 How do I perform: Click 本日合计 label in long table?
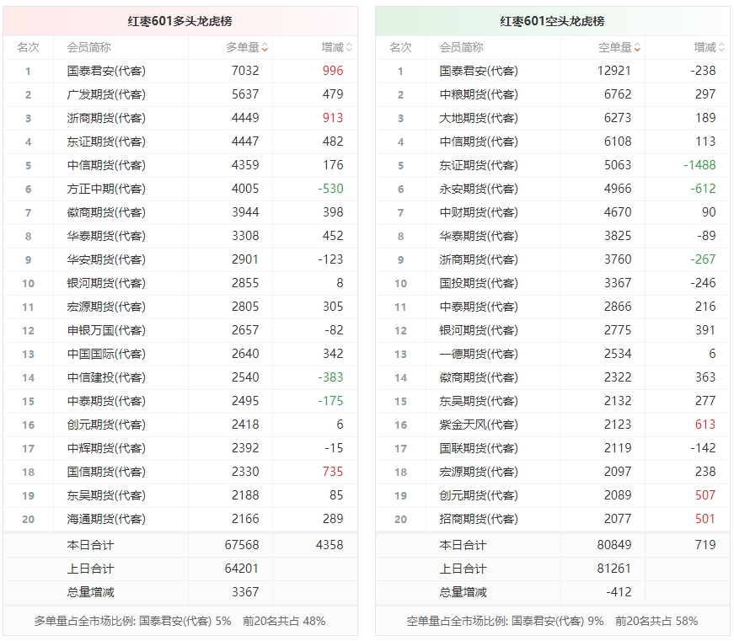click(90, 545)
